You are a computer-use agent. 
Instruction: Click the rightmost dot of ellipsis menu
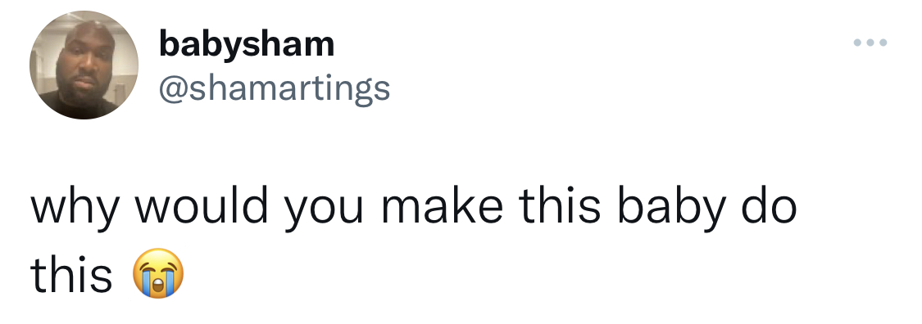tap(883, 43)
